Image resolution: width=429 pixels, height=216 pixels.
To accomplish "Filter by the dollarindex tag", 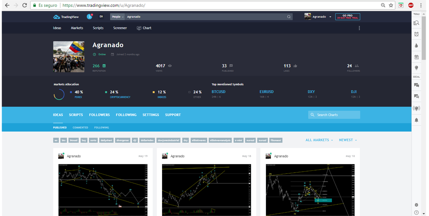I will (147, 140).
